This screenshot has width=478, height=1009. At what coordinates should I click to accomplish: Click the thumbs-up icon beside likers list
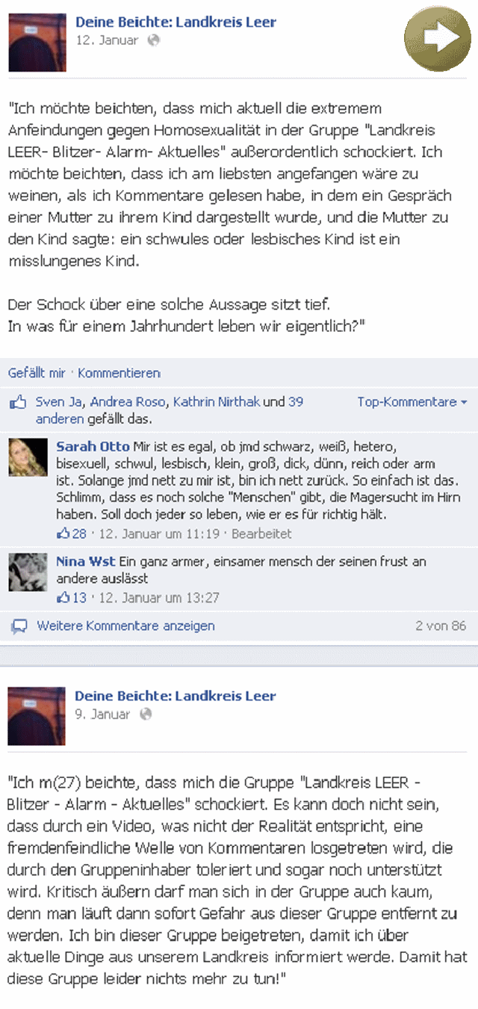18,404
